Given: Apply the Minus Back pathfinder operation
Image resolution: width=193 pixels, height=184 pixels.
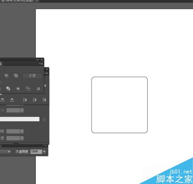Looking at the screenshot, I should (38, 89).
